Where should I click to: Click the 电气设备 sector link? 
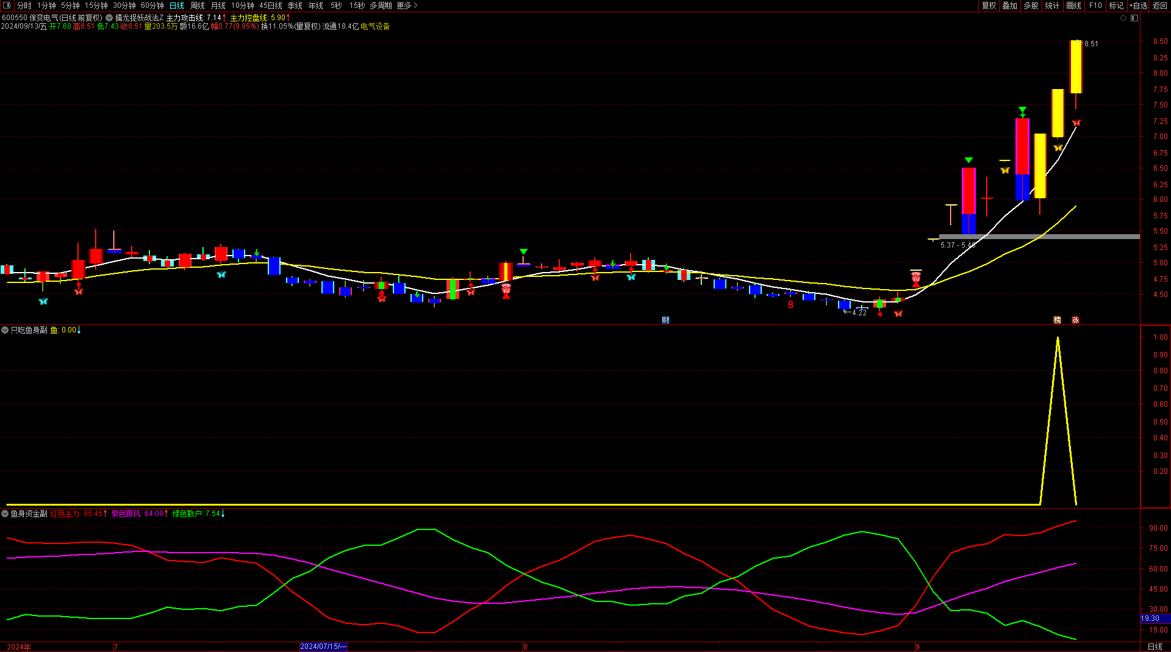(x=375, y=26)
